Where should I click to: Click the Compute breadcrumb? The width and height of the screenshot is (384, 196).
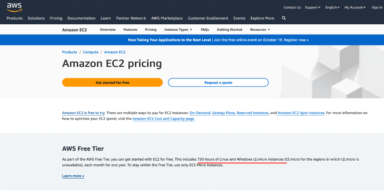91,52
